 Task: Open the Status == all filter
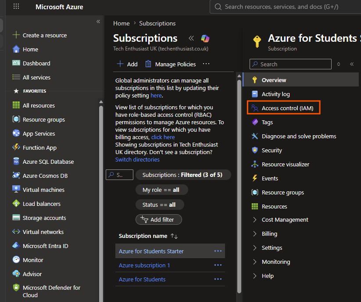coord(160,205)
